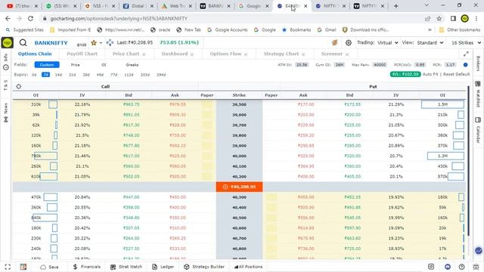The height and width of the screenshot is (272, 484).
Task: Switch to the PayOff Chart tab
Action: pyautogui.click(x=82, y=54)
